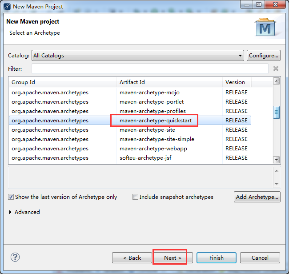The height and width of the screenshot is (274, 289).
Task: Enable Include snapshot archetypes checkbox
Action: tap(135, 197)
